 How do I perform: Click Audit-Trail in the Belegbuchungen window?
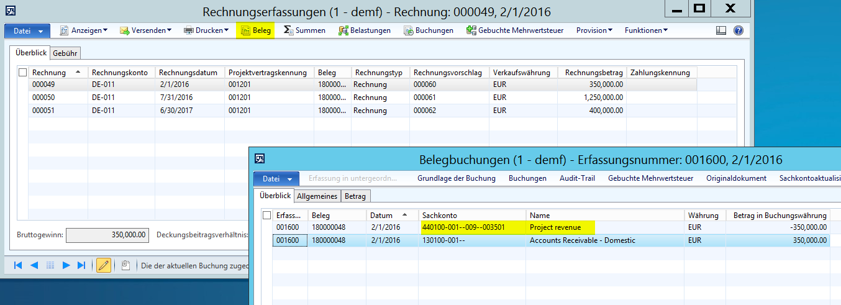[x=577, y=178]
